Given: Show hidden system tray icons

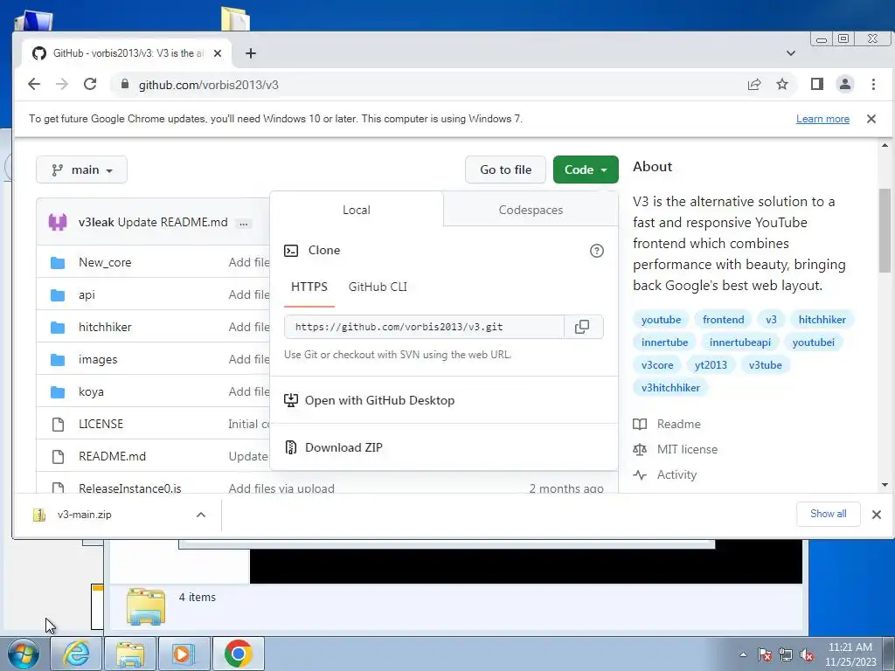Looking at the screenshot, I should [743, 654].
